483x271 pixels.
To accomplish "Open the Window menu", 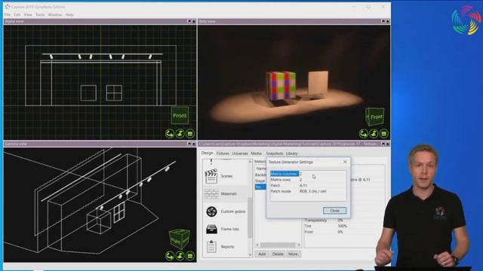I will [x=55, y=15].
